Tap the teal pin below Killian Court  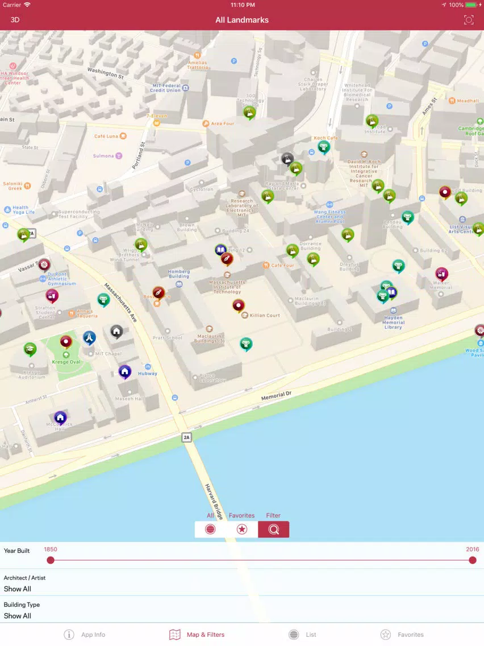pyautogui.click(x=246, y=343)
